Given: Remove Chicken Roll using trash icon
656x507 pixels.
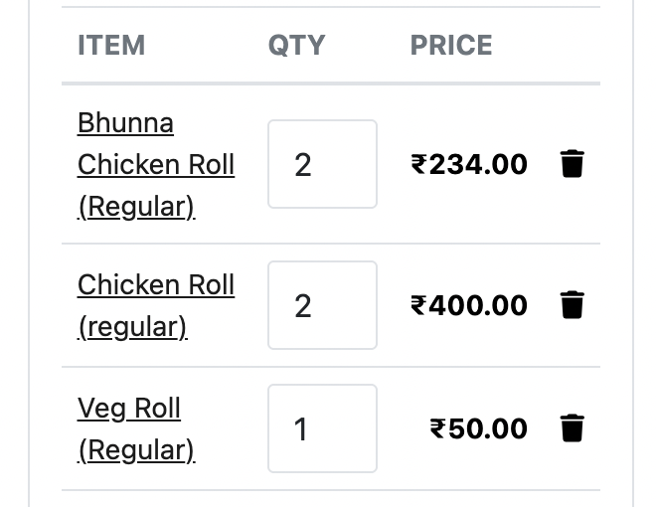Looking at the screenshot, I should pos(572,305).
